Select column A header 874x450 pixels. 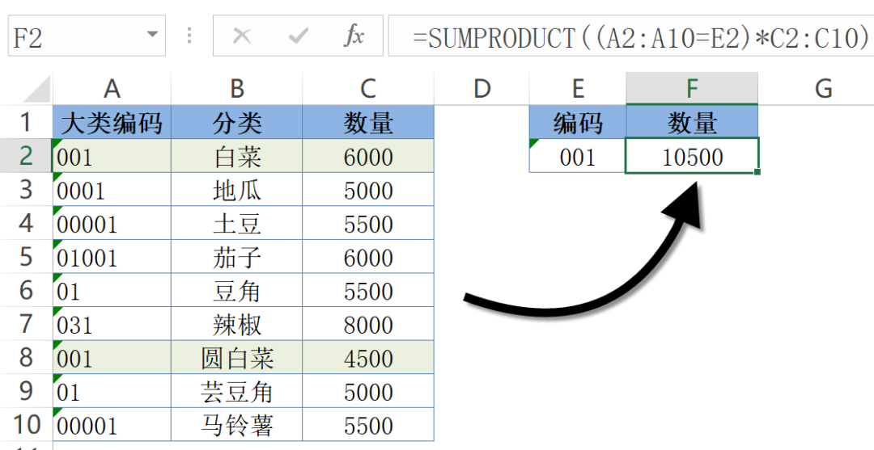point(112,88)
